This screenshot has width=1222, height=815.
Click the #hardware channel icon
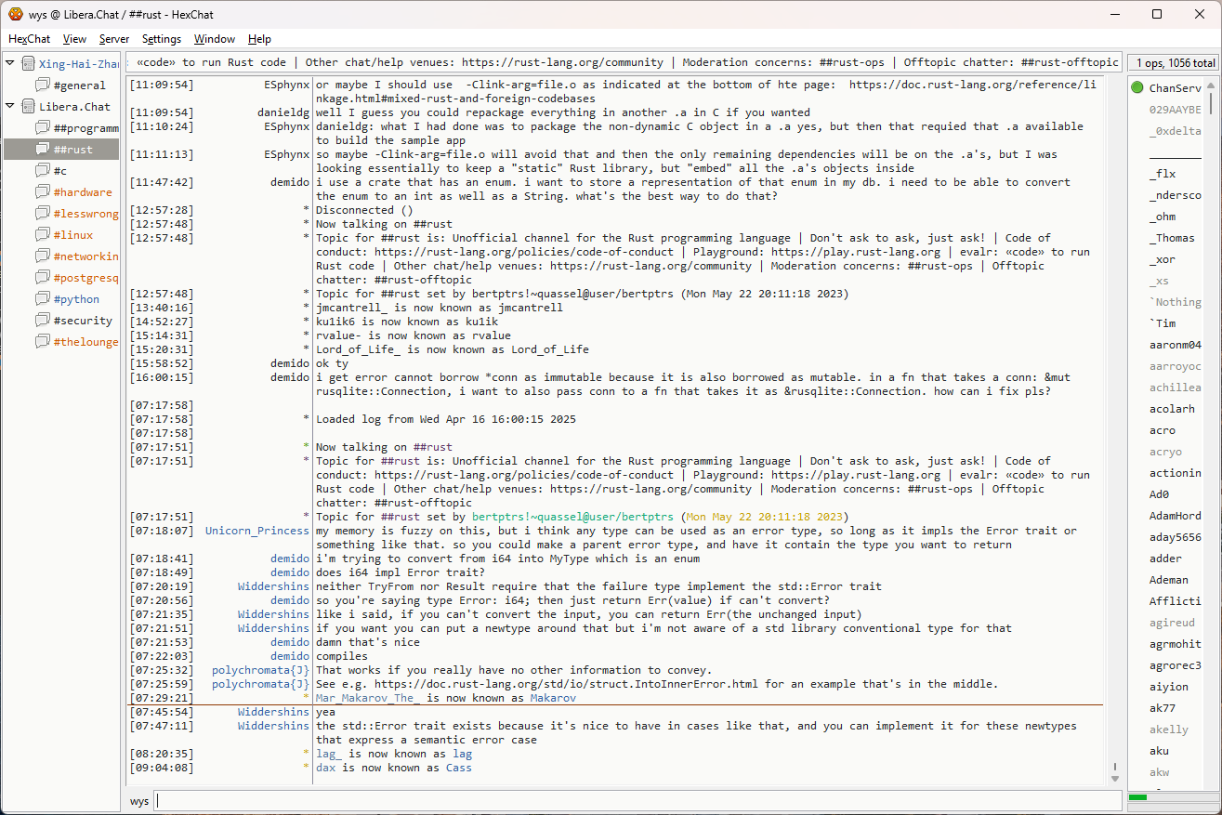43,192
